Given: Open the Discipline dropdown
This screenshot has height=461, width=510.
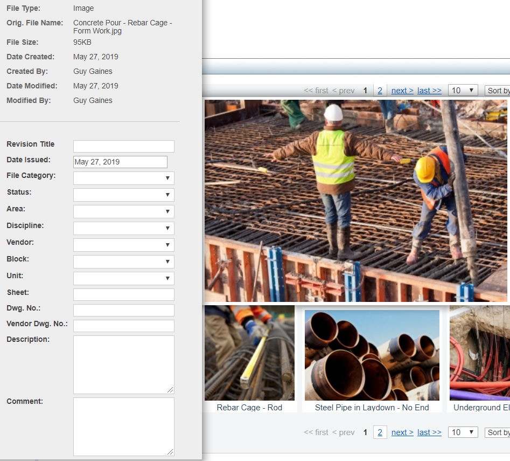Looking at the screenshot, I should [x=124, y=228].
